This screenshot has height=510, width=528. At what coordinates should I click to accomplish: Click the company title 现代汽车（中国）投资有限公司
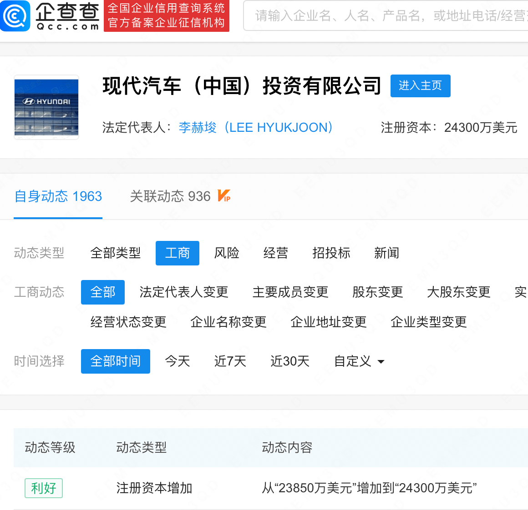click(x=242, y=86)
